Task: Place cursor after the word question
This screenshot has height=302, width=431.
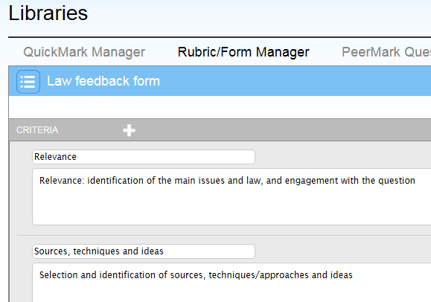Action: (415, 181)
